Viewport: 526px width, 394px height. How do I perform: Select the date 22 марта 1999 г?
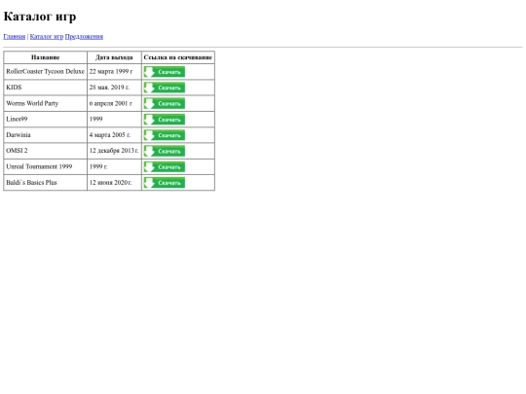click(111, 71)
